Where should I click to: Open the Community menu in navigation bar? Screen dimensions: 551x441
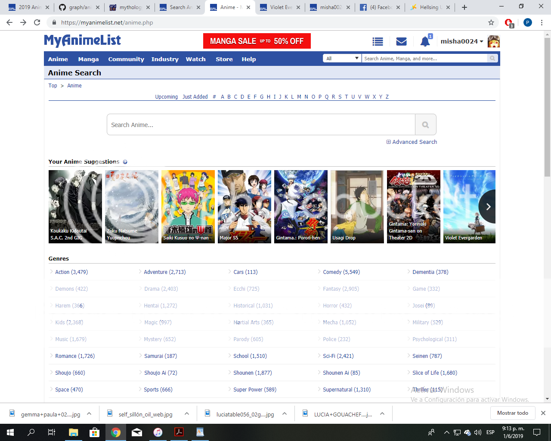126,59
